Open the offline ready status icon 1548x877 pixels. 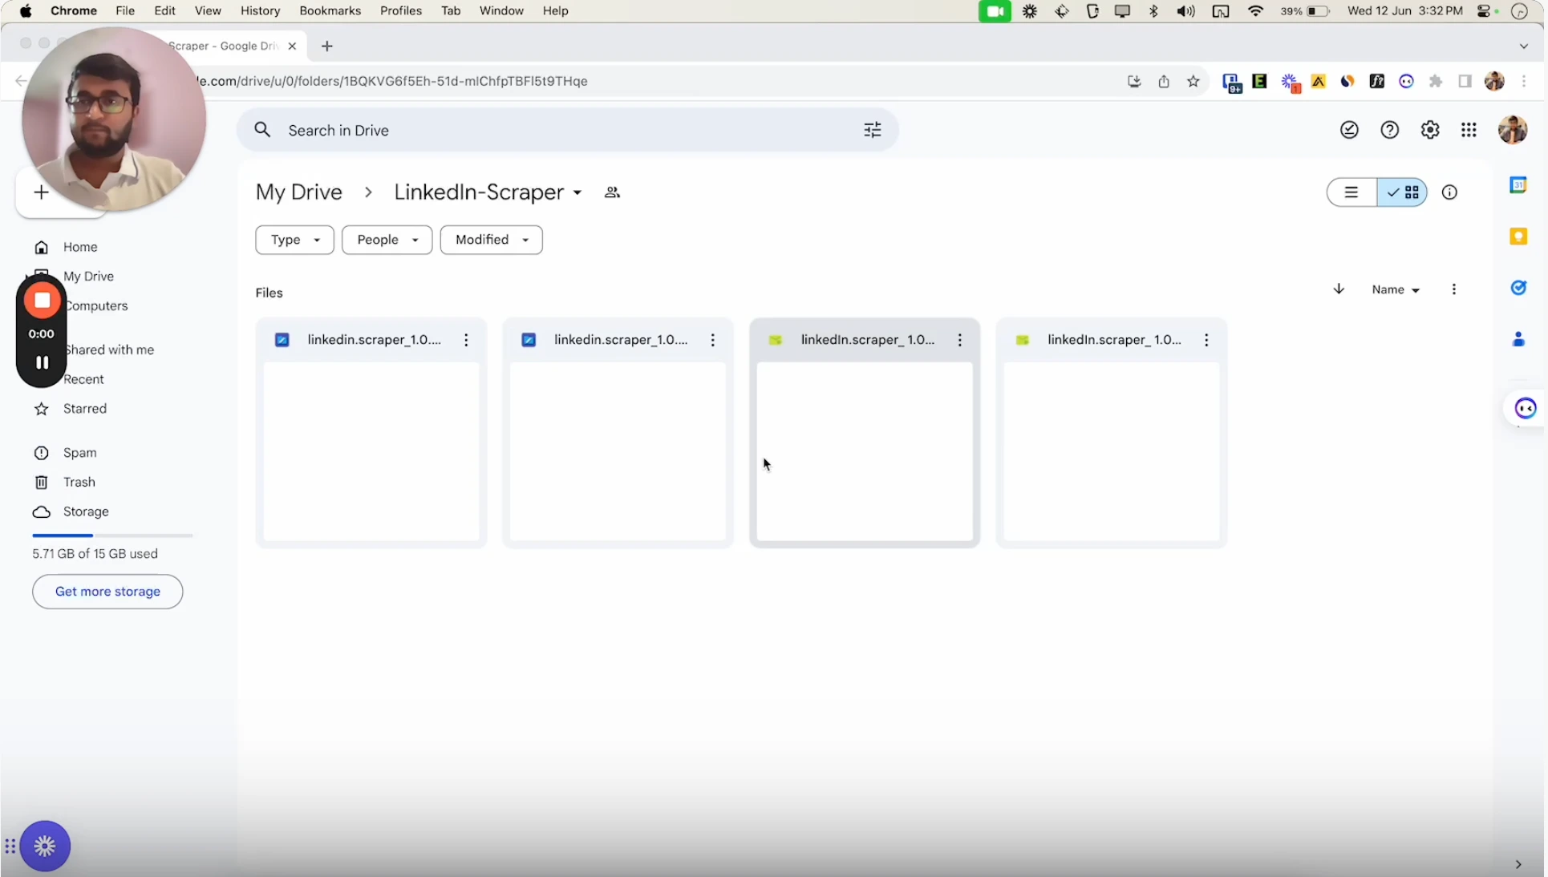click(1349, 130)
